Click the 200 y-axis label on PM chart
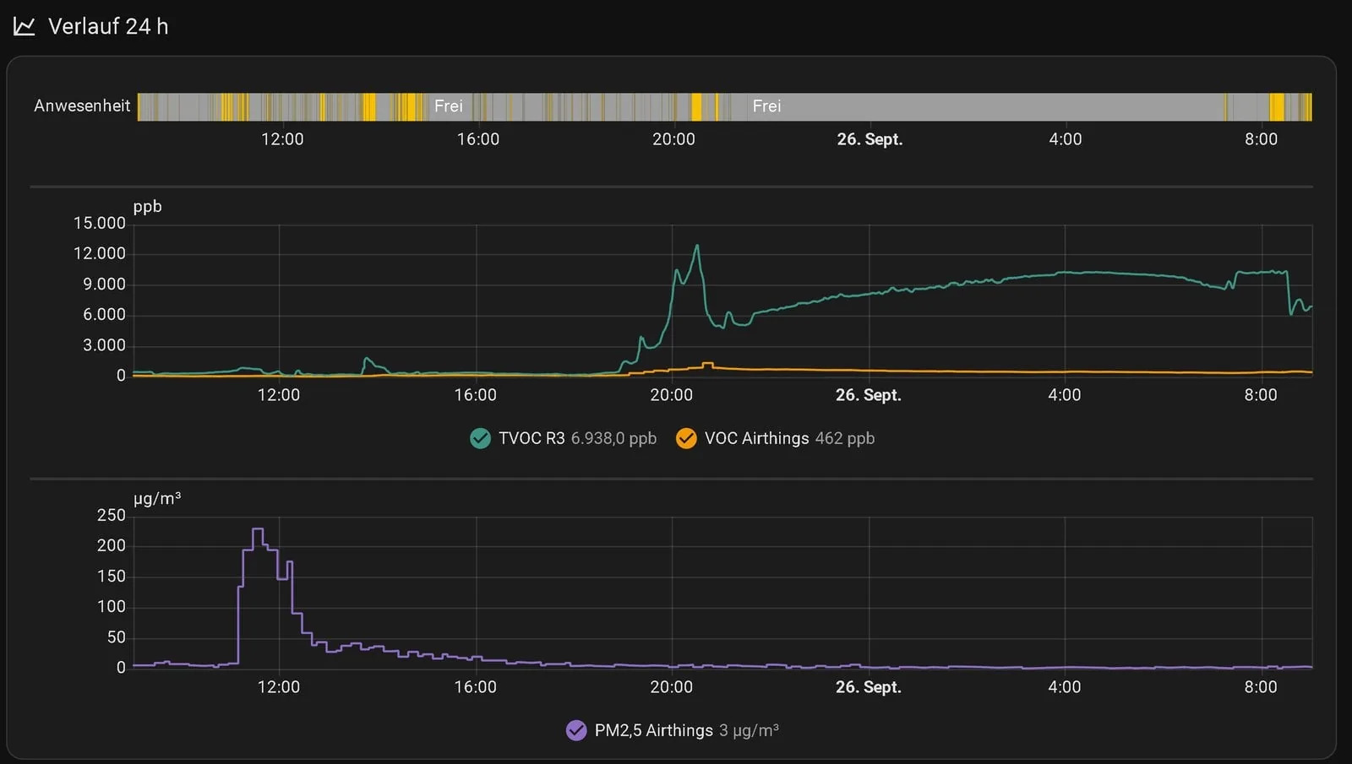The width and height of the screenshot is (1352, 764). click(112, 545)
